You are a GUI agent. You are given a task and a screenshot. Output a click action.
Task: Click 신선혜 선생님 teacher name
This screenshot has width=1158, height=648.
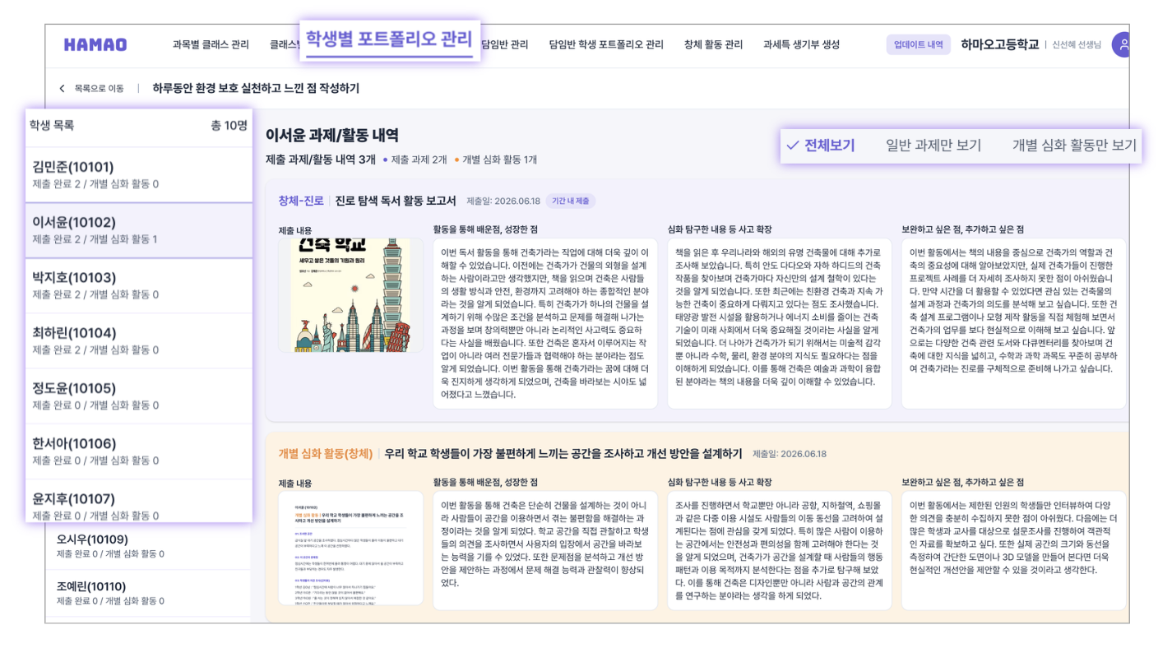click(x=1077, y=44)
